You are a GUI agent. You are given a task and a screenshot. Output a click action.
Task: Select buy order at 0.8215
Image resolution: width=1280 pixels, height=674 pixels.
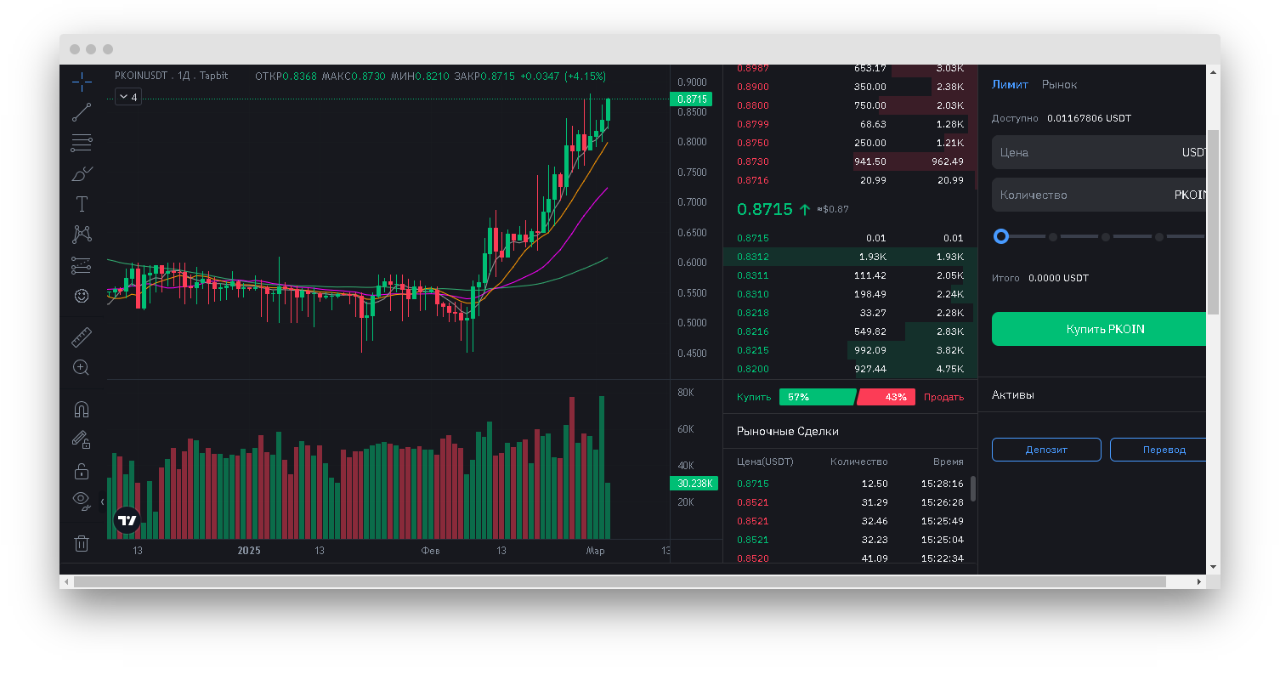pyautogui.click(x=850, y=350)
